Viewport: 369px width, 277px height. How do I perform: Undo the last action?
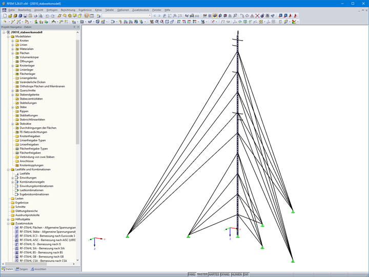47,16
